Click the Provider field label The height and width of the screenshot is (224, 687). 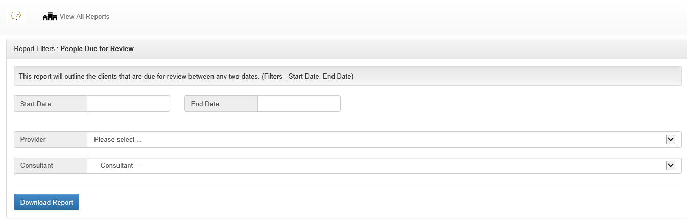tap(33, 140)
